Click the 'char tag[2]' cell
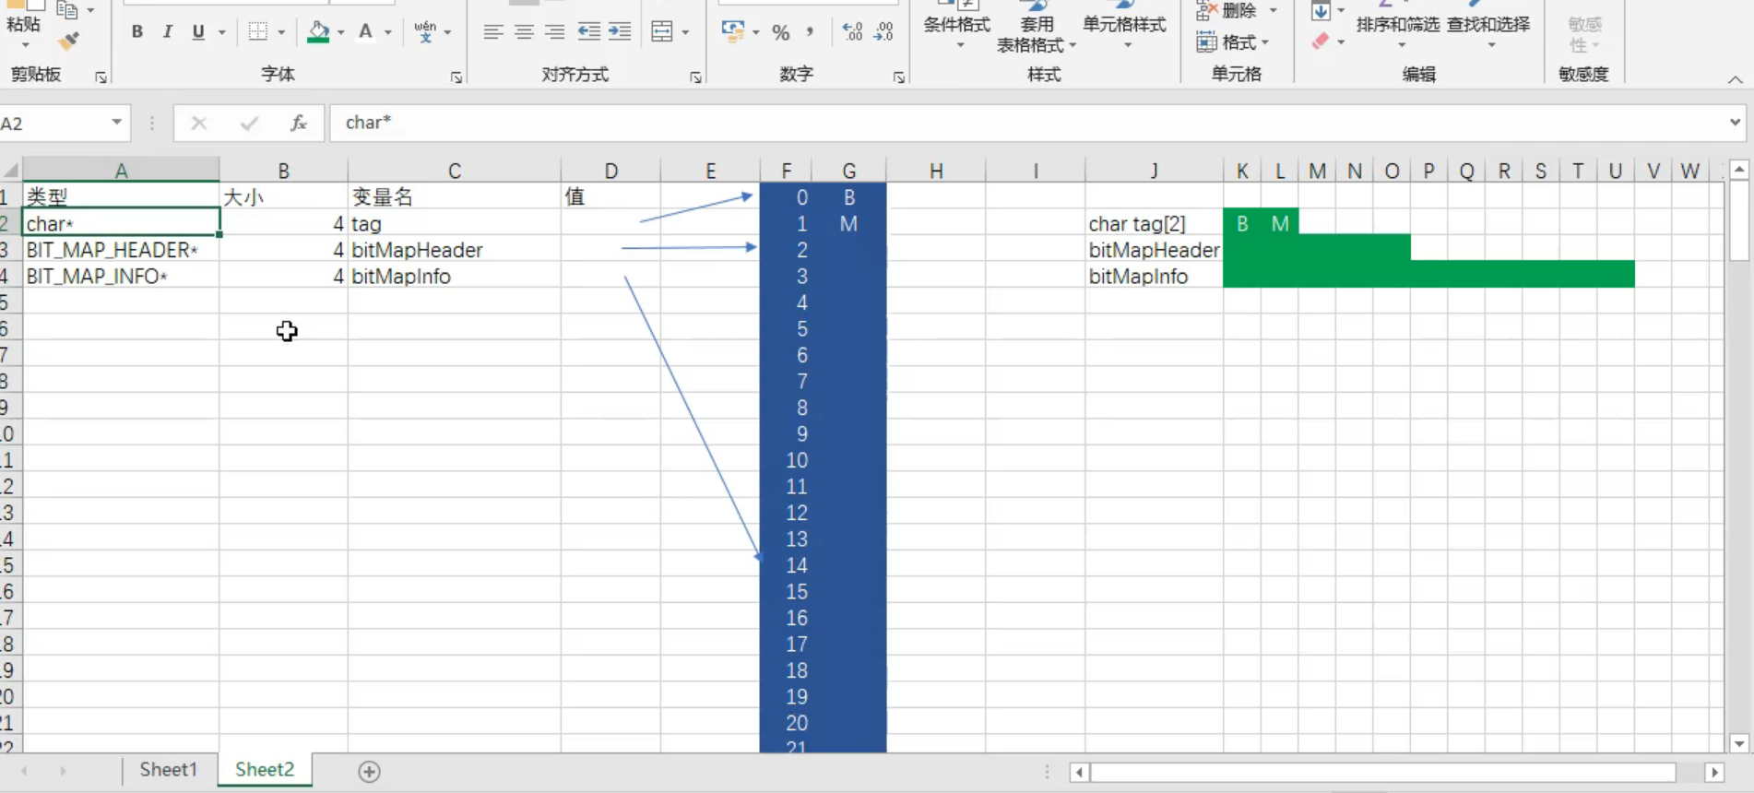 [1154, 224]
